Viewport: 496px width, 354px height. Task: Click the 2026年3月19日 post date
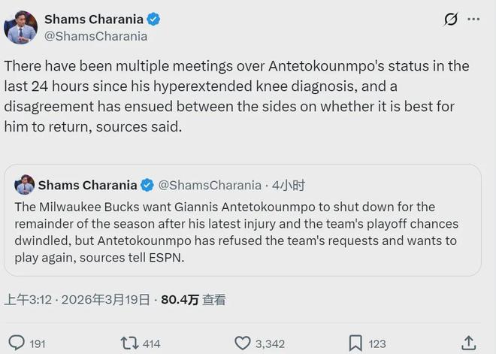click(x=105, y=299)
